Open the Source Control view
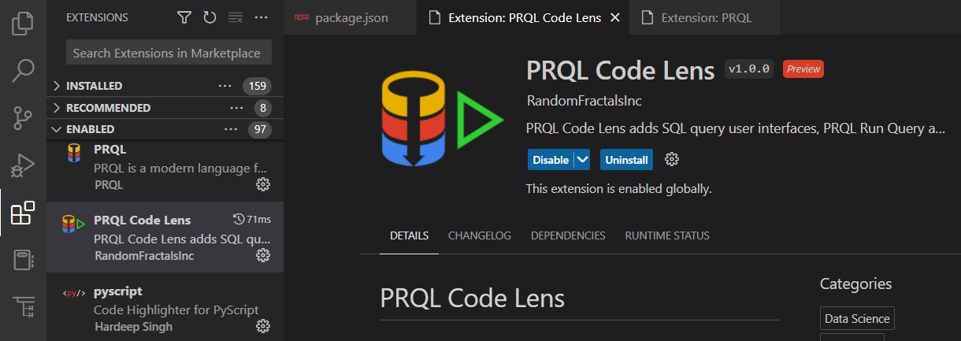Viewport: 961px width, 341px height. click(23, 118)
